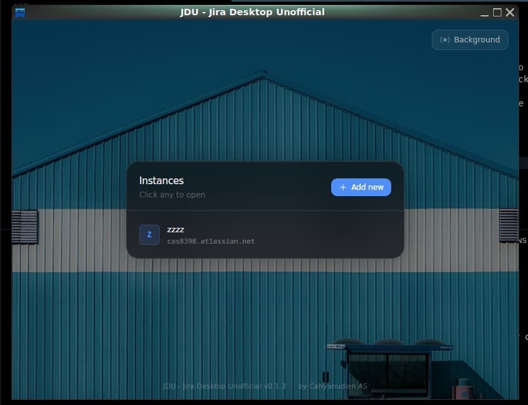
Task: Add a new Jira instance
Action: [x=361, y=187]
